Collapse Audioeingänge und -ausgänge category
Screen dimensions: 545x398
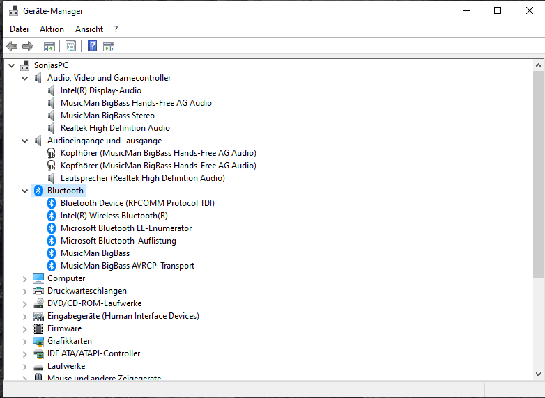tap(24, 141)
